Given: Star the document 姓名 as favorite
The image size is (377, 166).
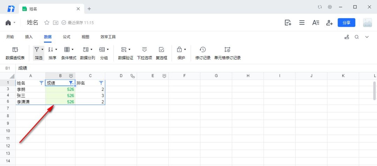Looking at the screenshot, I should click(47, 23).
